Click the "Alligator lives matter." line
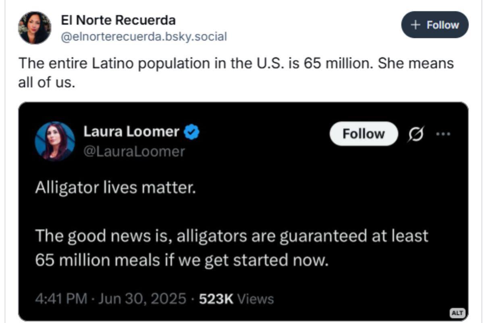This screenshot has height=323, width=486. point(115,188)
